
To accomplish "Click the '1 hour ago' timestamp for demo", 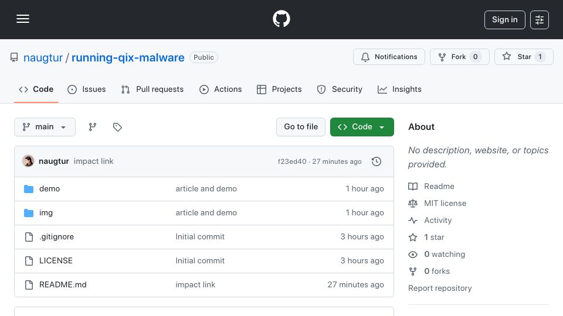I will (x=364, y=189).
